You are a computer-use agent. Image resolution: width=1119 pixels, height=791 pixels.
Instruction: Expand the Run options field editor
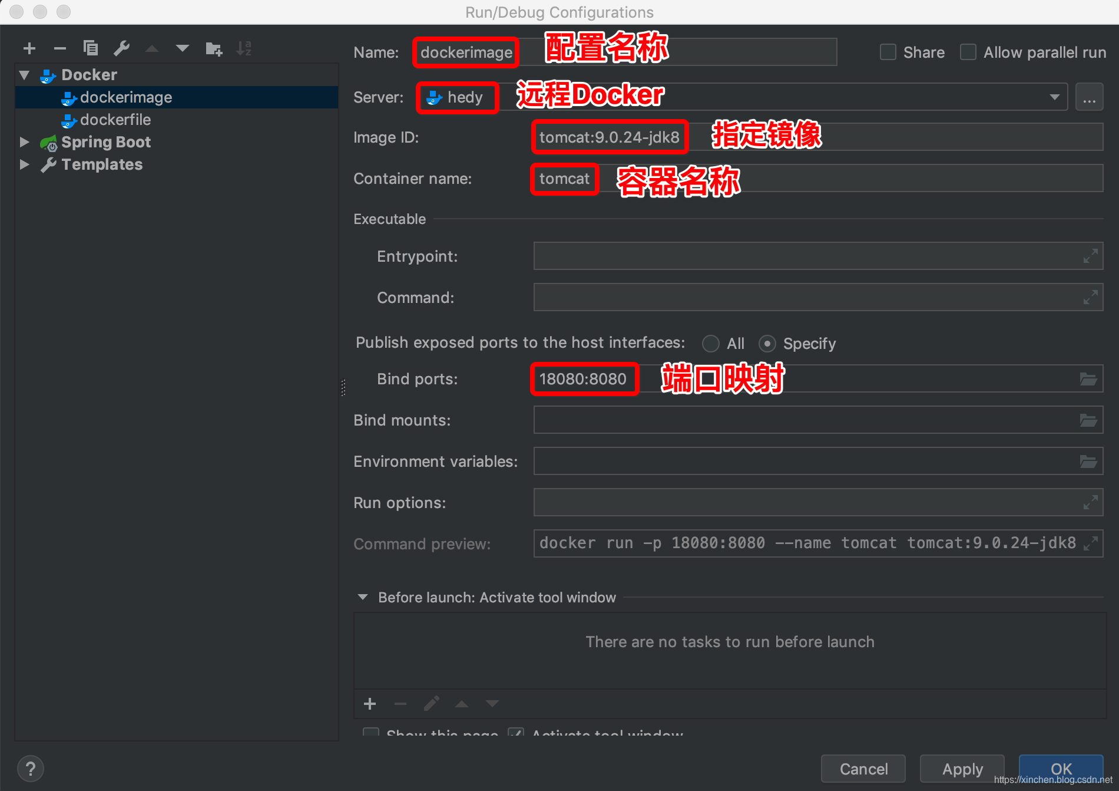pos(1090,503)
